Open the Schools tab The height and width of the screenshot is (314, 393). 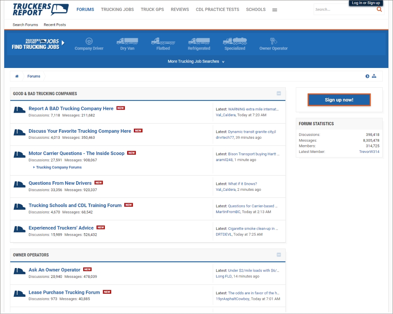[256, 10]
